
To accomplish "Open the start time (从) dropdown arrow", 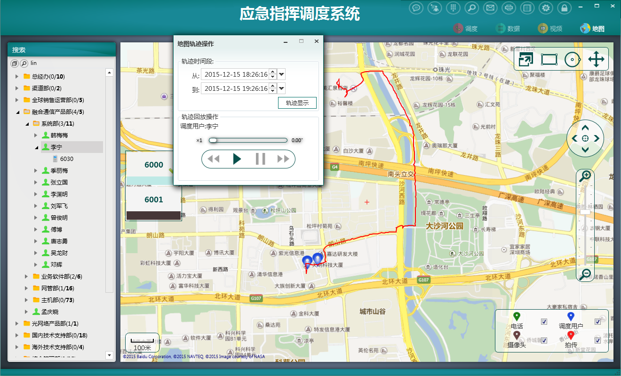I will [x=281, y=74].
